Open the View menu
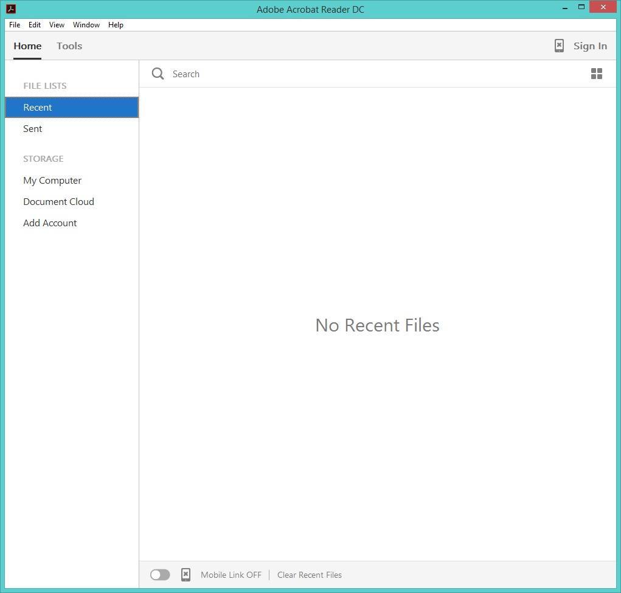This screenshot has height=593, width=621. coord(57,25)
